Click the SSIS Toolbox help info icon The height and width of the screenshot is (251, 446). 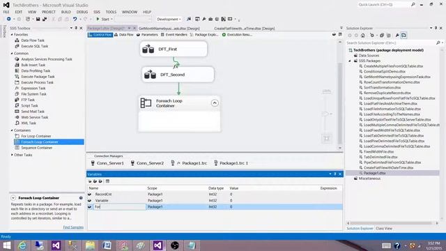coord(81,198)
